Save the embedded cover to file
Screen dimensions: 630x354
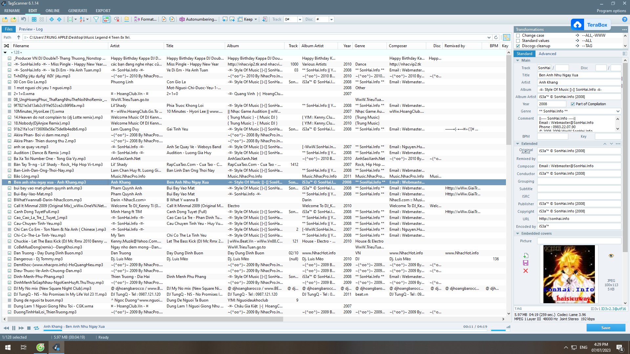coord(526,263)
